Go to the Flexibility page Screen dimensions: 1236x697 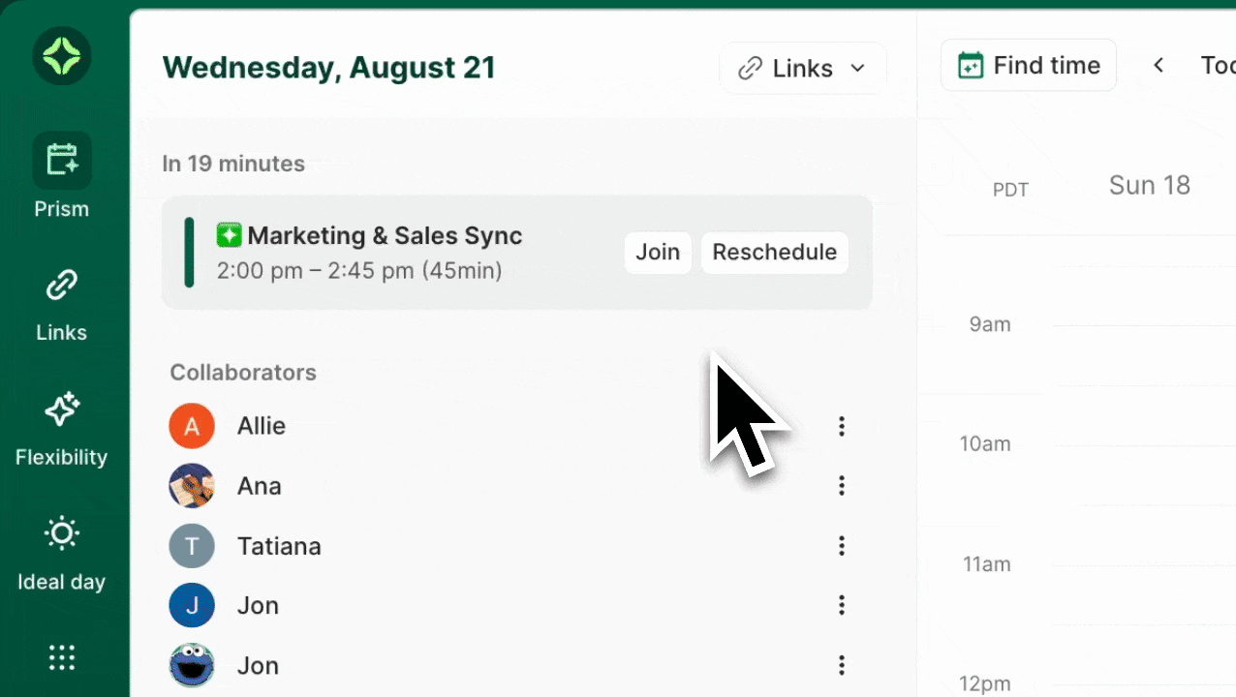[62, 428]
